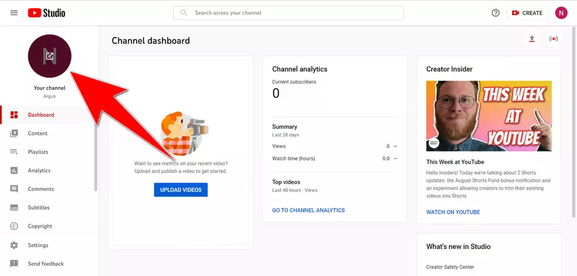The image size is (577, 276).
Task: Click the Playlists sidebar icon
Action: [14, 152]
